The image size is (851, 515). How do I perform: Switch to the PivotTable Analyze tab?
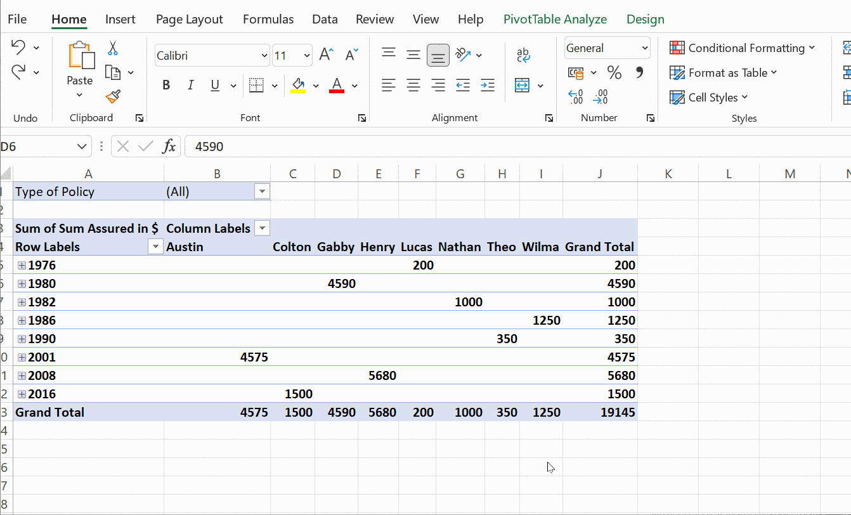[555, 19]
